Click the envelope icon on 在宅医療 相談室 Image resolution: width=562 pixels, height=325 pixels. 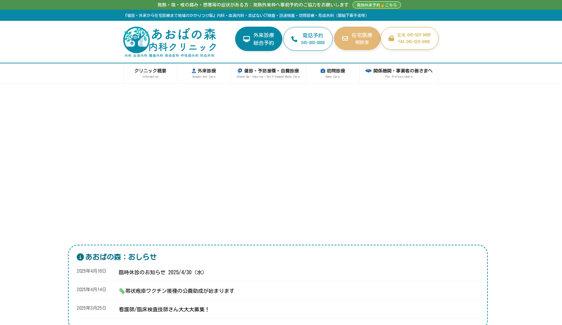pyautogui.click(x=345, y=38)
